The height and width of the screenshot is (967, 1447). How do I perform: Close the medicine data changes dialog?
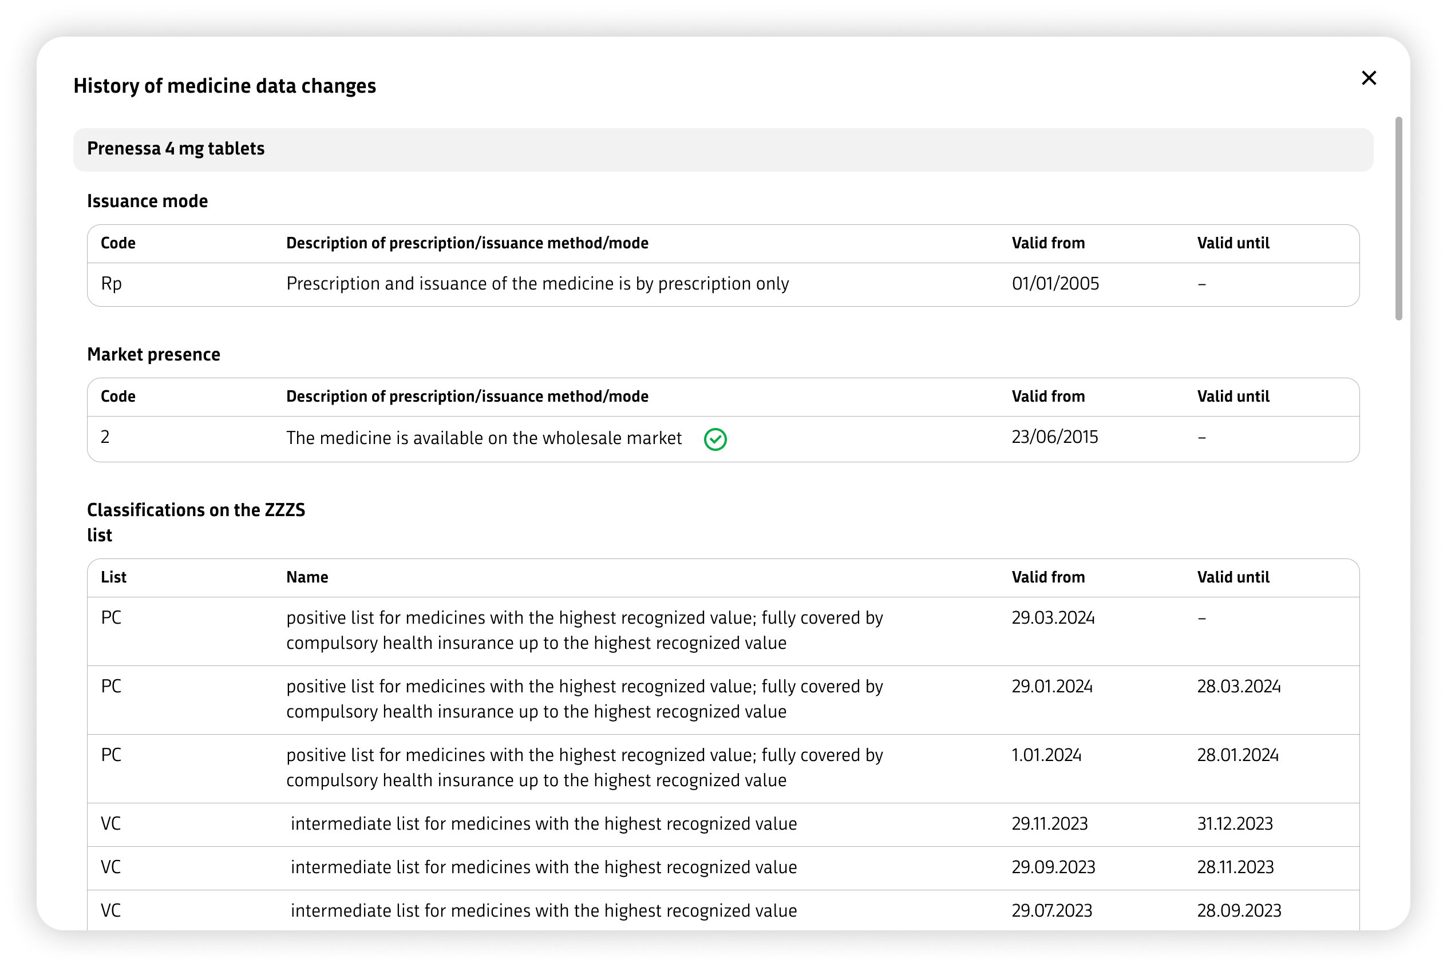1369,78
